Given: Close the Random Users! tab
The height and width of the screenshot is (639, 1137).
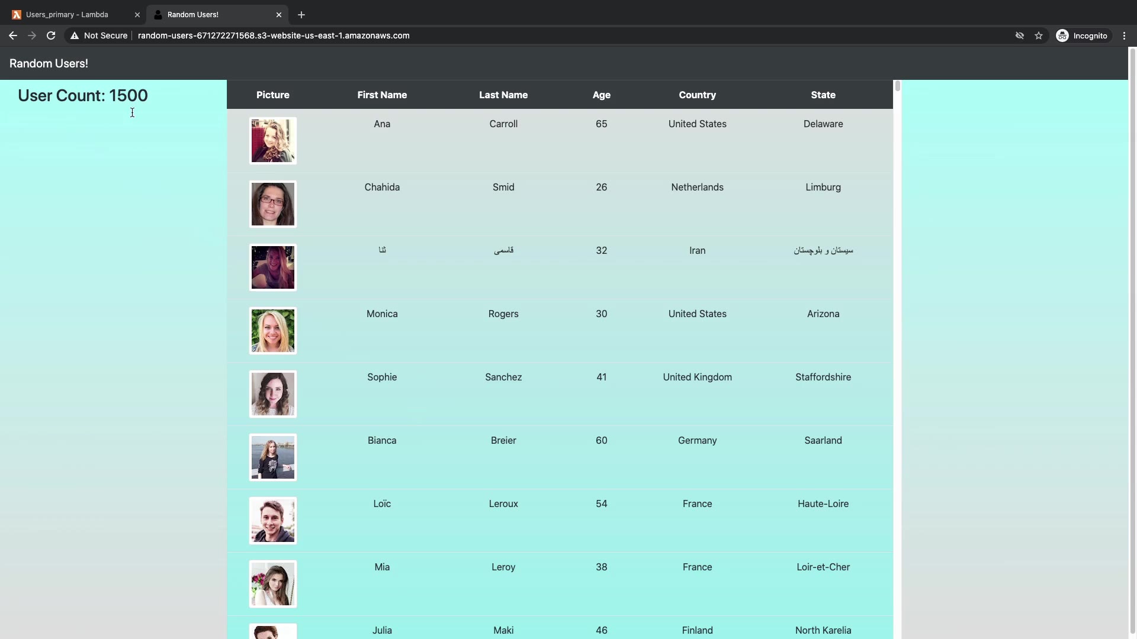Looking at the screenshot, I should pos(279,15).
